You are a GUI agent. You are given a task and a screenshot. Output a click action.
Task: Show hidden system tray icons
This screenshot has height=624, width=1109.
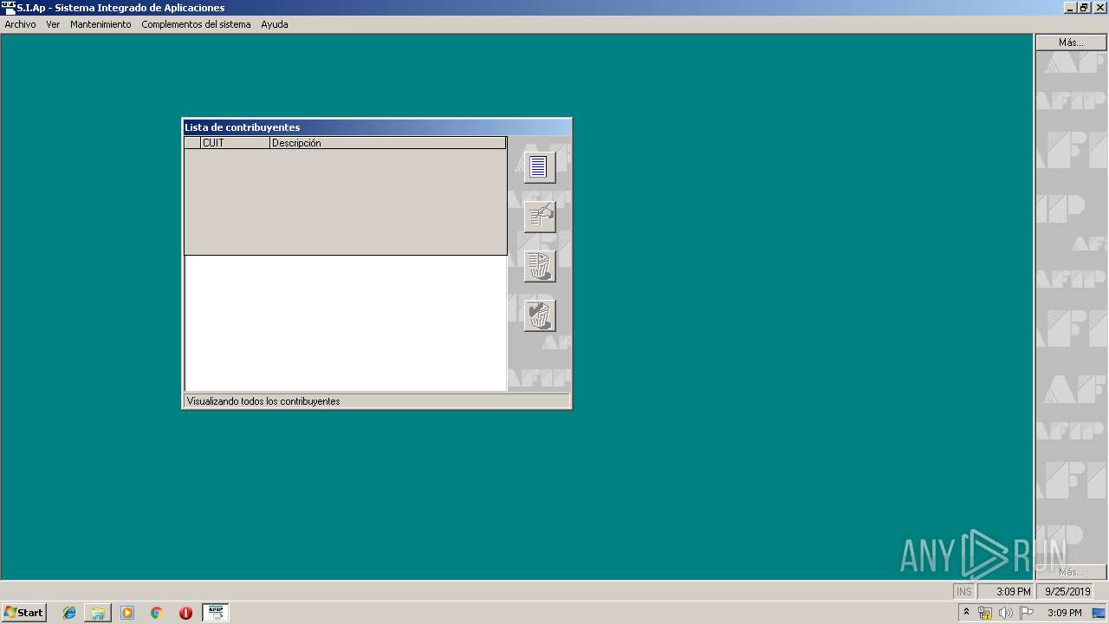pos(966,613)
